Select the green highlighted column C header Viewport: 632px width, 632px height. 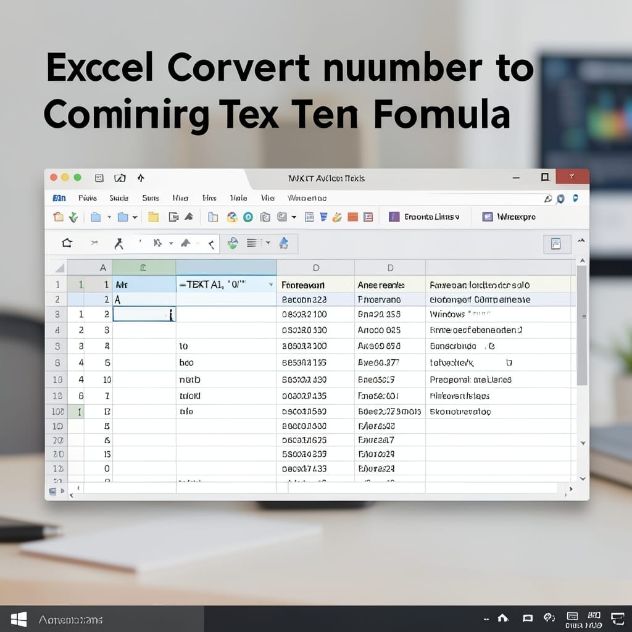pyautogui.click(x=144, y=268)
